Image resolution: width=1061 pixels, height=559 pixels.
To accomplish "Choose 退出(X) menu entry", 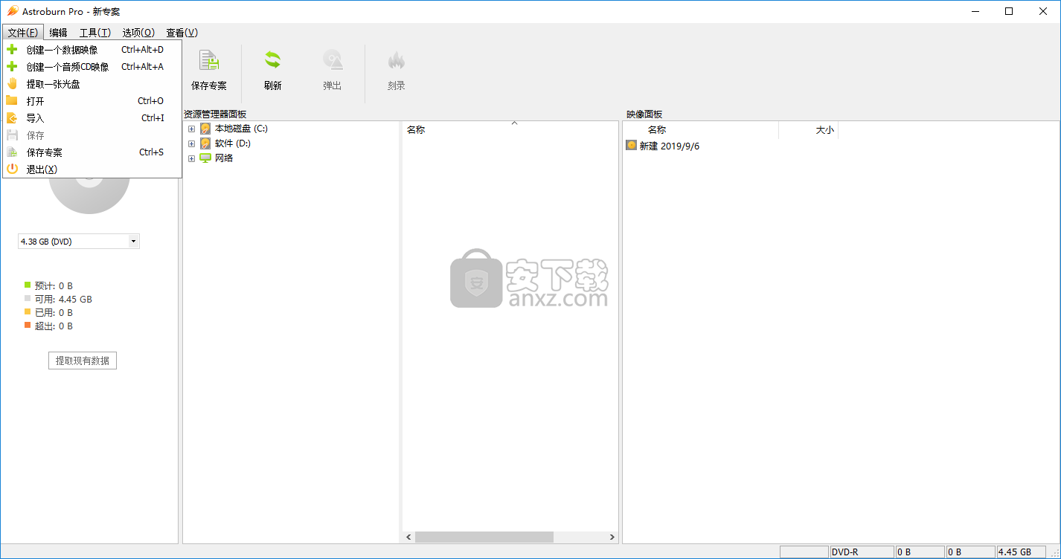I will (92, 169).
